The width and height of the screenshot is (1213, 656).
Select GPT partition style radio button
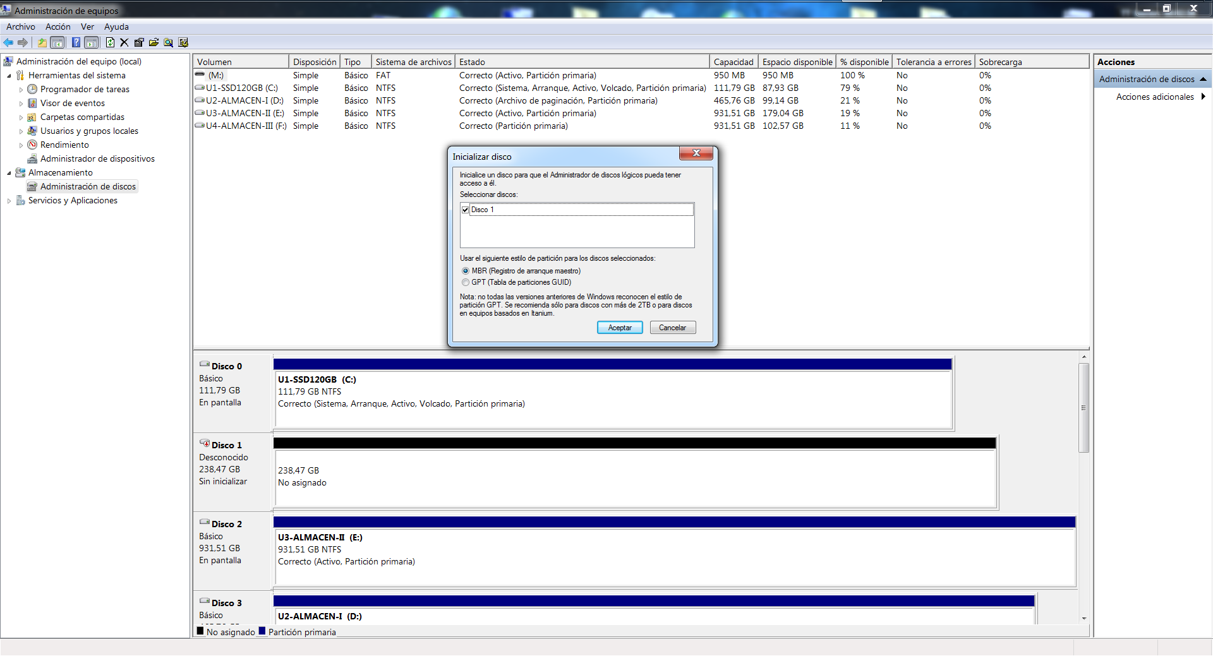(x=466, y=282)
